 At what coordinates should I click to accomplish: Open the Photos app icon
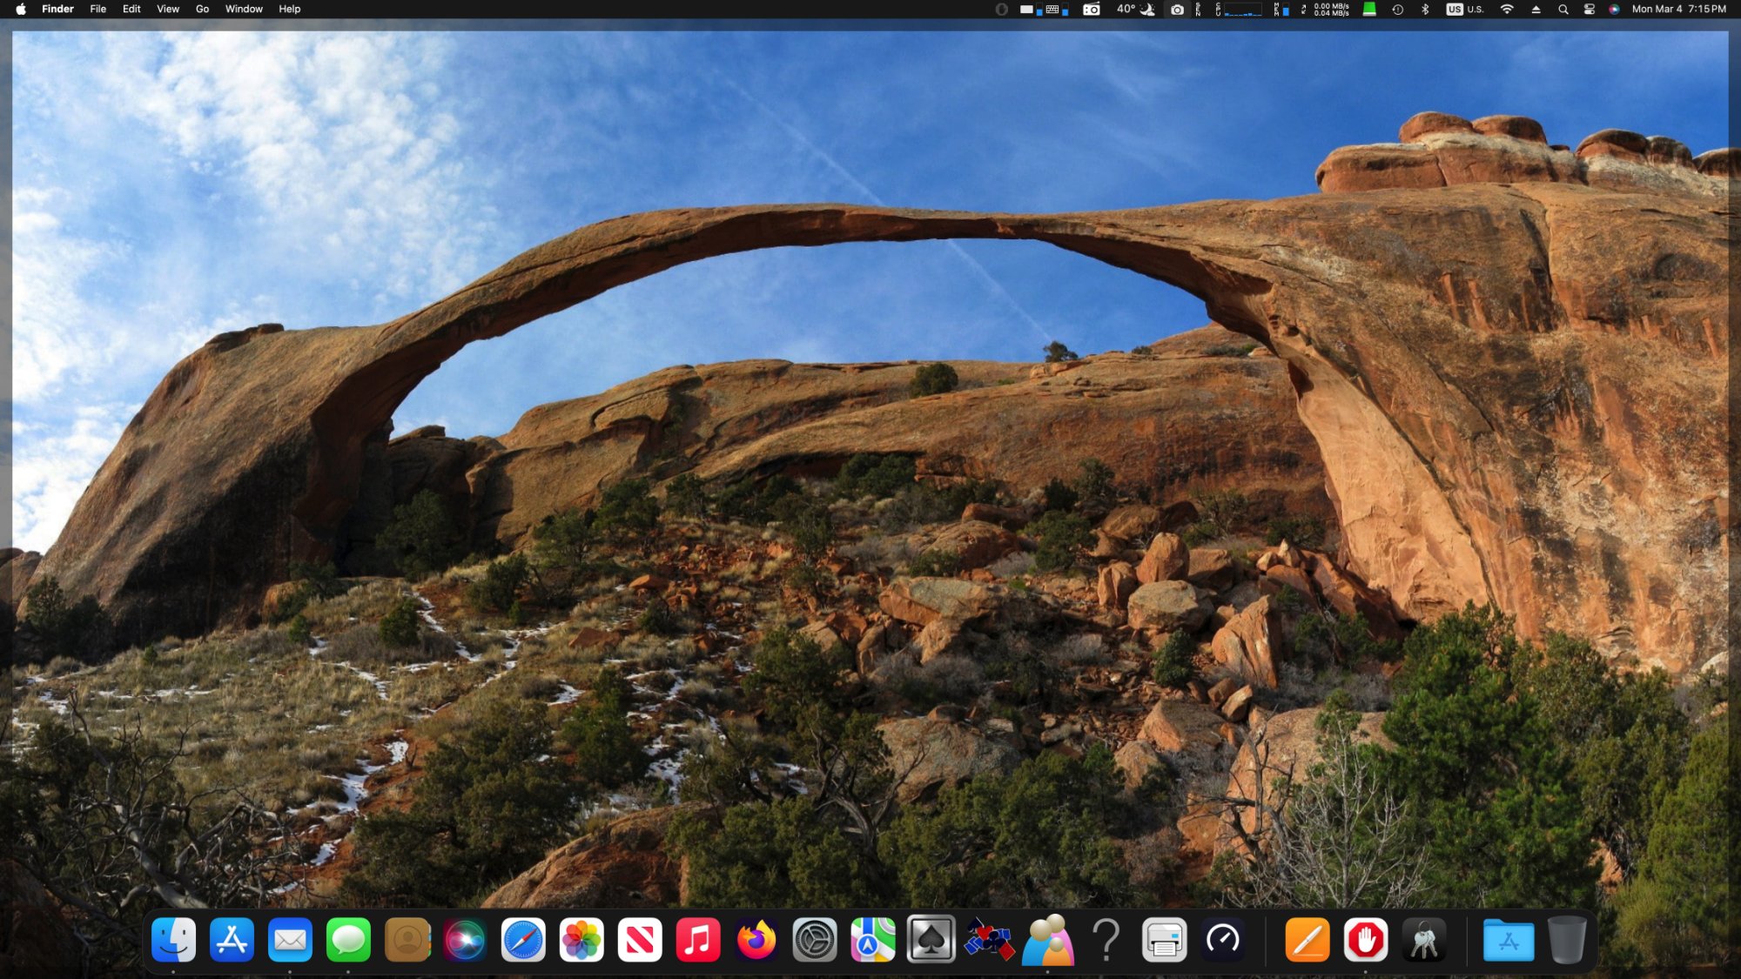(581, 940)
